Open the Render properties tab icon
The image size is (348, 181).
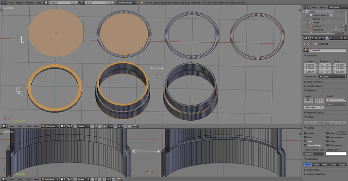[313, 38]
